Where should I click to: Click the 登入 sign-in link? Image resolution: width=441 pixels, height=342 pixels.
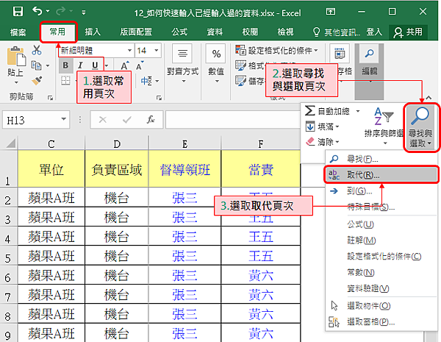374,32
